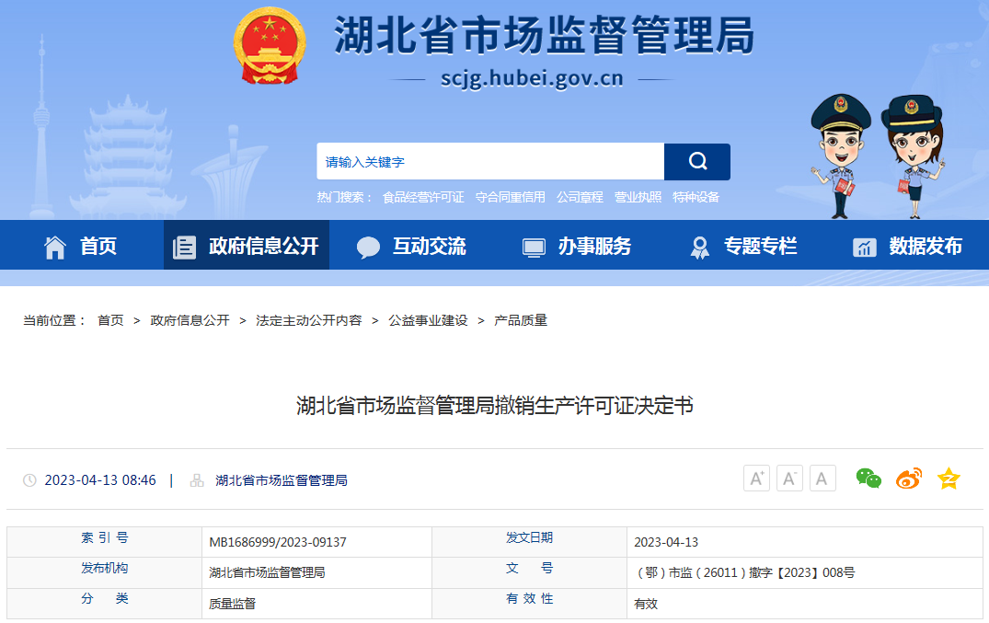
Task: Click the ribbon badge icon beside 专题专栏
Action: (x=699, y=248)
